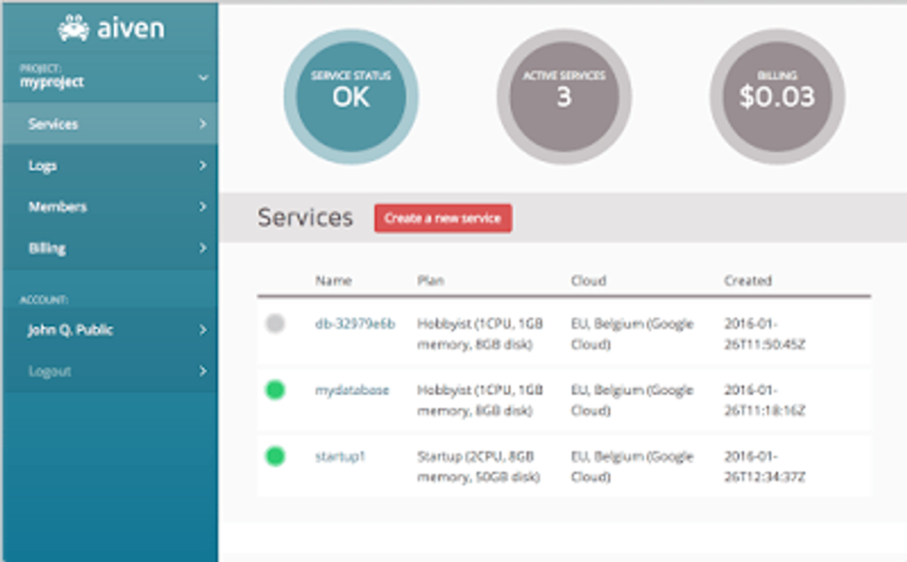This screenshot has height=562, width=907.
Task: Expand the Members sidebar section
Action: tap(109, 206)
